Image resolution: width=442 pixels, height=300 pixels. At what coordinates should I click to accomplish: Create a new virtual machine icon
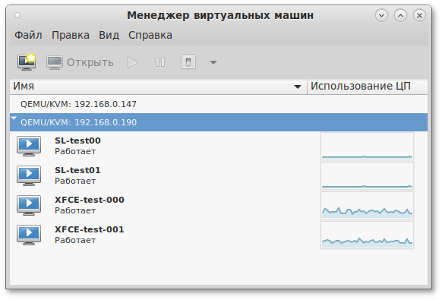click(x=27, y=62)
